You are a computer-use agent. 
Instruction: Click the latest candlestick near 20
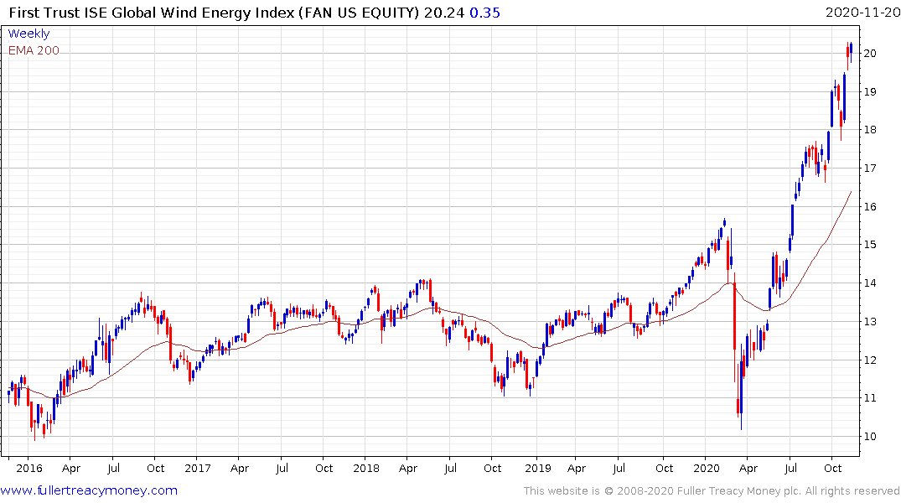(851, 50)
